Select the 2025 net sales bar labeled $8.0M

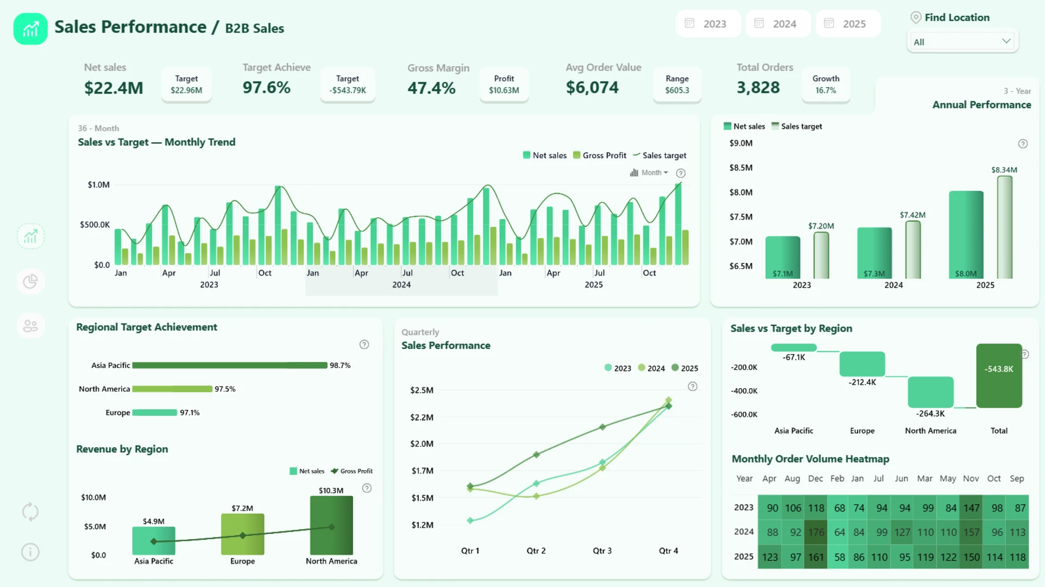(x=966, y=235)
